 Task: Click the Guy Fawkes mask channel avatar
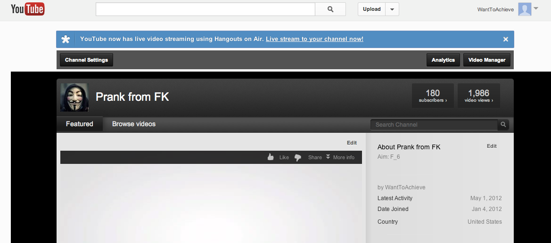[x=74, y=97]
